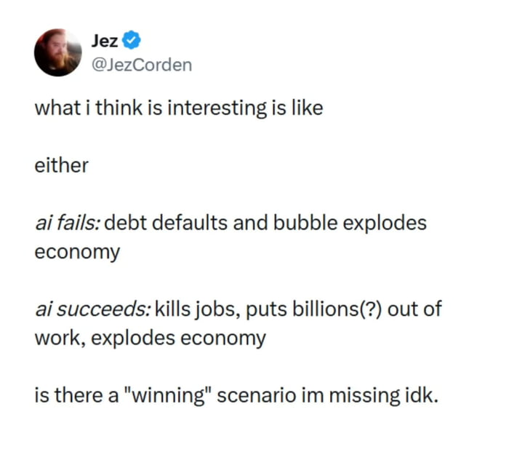
Task: Click the italic "ai fails:" text
Action: coord(67,223)
